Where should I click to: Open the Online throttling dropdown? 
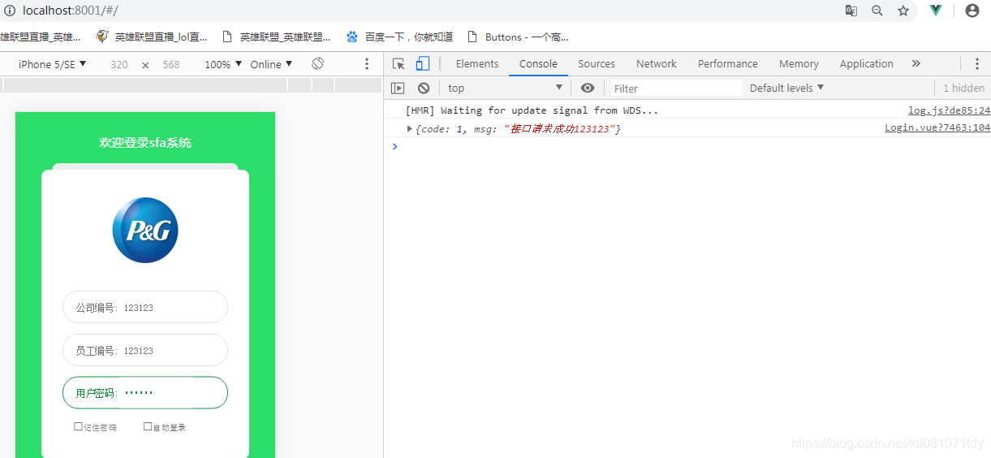coord(271,64)
